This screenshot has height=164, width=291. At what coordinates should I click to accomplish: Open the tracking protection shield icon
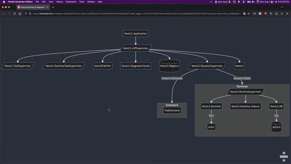[x=26, y=14]
